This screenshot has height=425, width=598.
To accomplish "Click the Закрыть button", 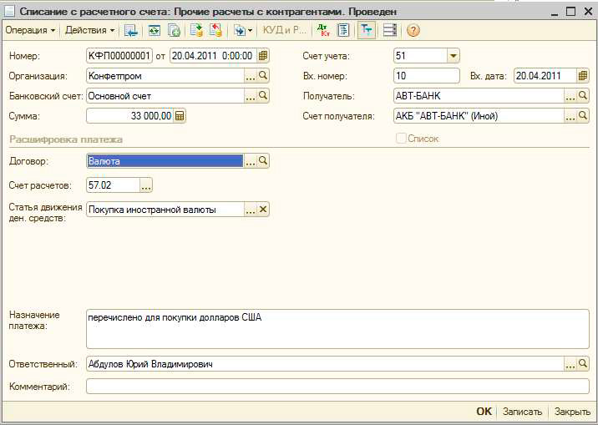I will coord(572,412).
